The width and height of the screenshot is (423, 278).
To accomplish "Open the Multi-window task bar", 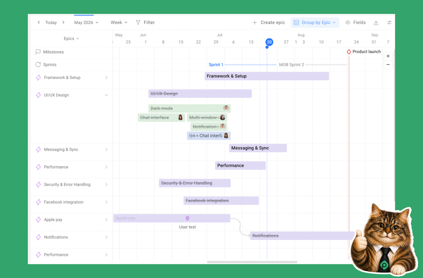I will click(207, 118).
